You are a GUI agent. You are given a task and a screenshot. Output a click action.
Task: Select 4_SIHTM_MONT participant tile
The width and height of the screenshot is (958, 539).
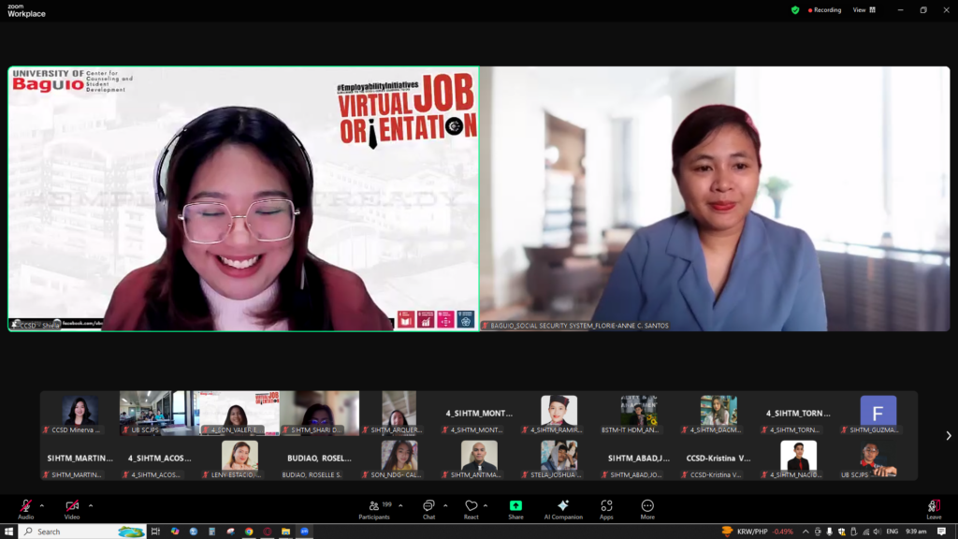coord(479,414)
